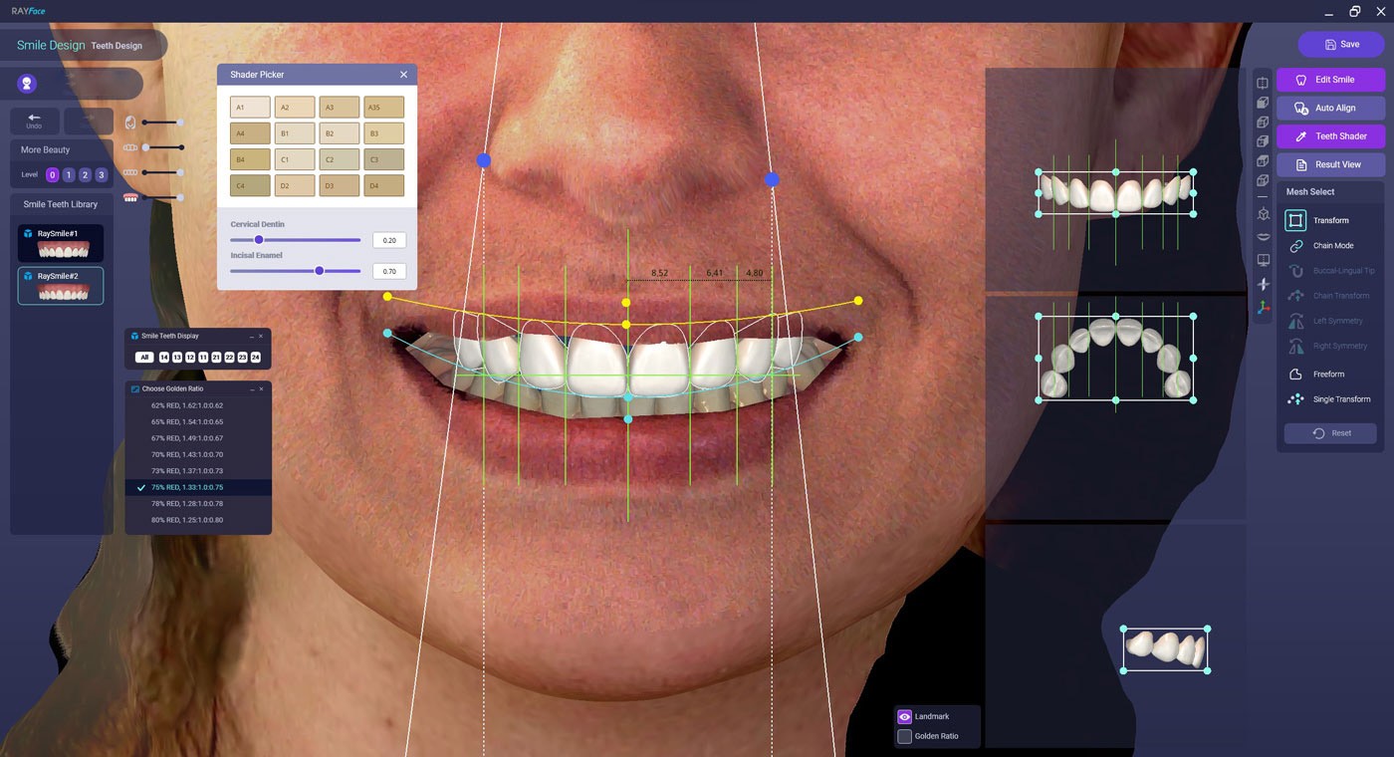
Task: Minimize the Choose Golden Ratio panel
Action: click(251, 389)
